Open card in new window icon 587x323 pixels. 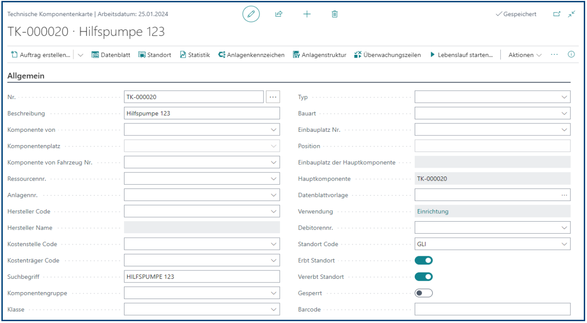557,14
